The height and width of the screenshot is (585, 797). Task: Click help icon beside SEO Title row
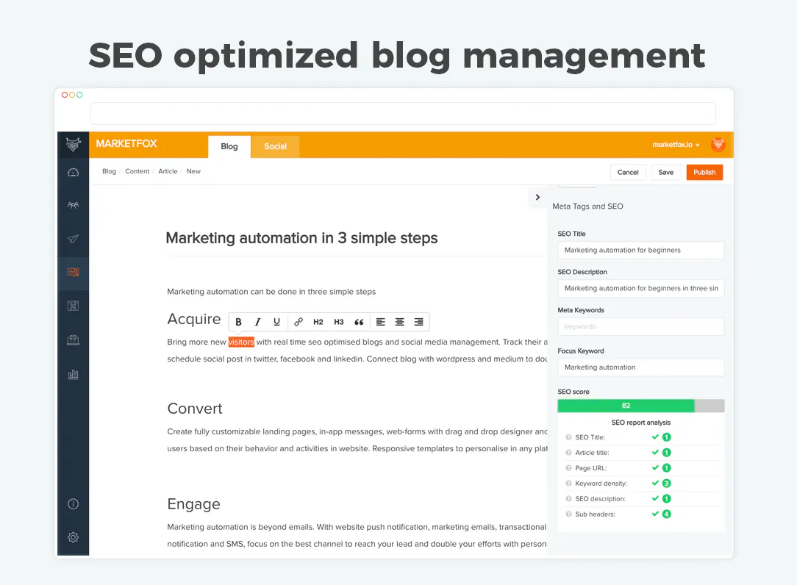tap(568, 437)
